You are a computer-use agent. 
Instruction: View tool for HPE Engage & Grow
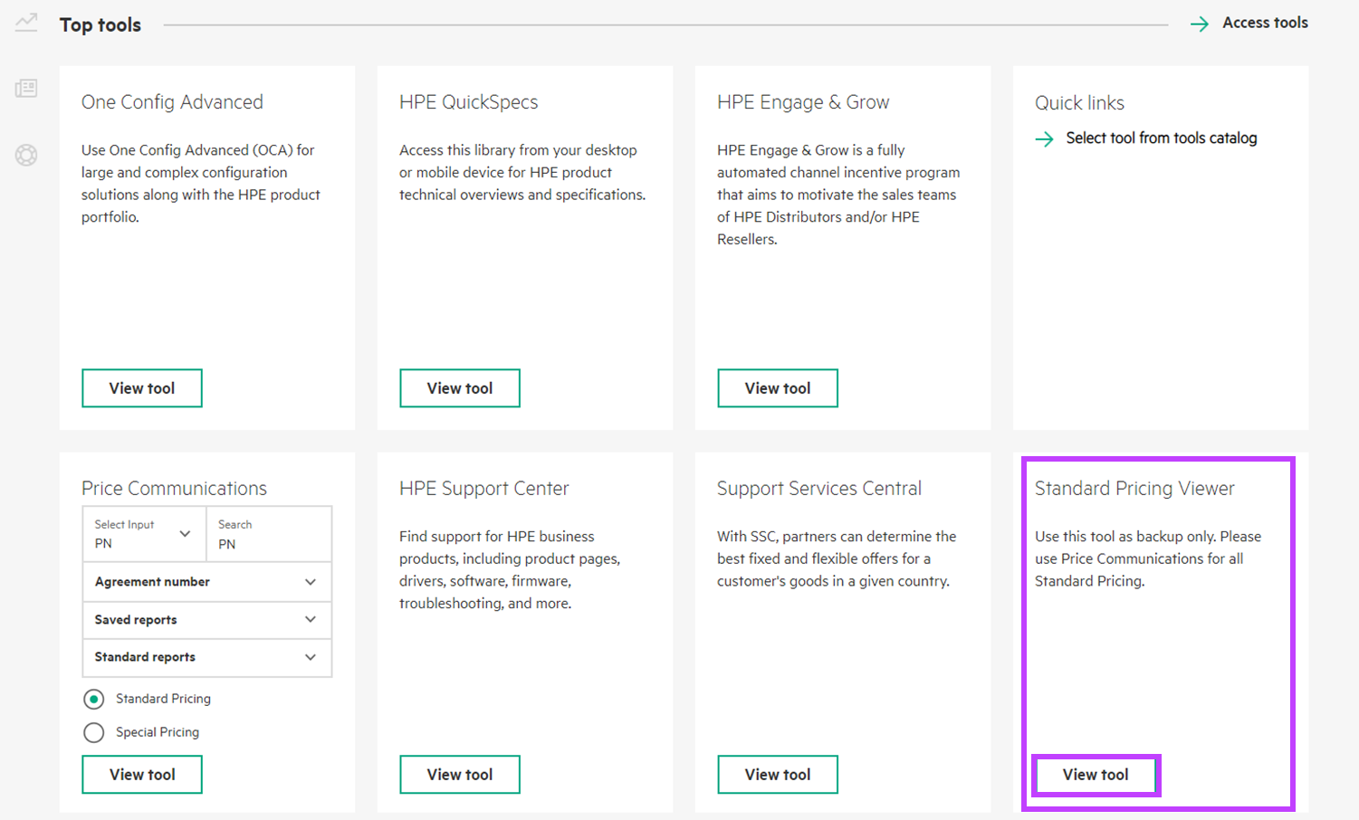click(778, 388)
